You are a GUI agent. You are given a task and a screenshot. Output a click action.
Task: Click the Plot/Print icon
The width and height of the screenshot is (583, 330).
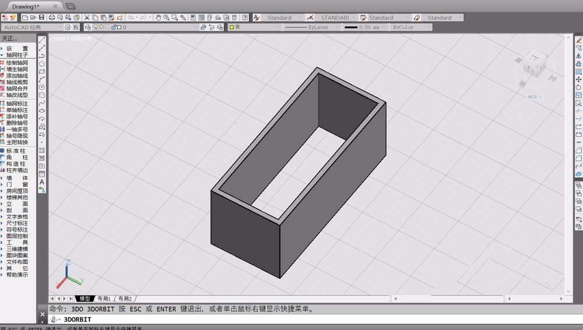52,17
